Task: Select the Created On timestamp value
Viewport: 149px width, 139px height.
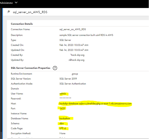Action: tap(74, 45)
